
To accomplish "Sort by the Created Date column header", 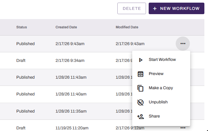I will tap(66, 27).
